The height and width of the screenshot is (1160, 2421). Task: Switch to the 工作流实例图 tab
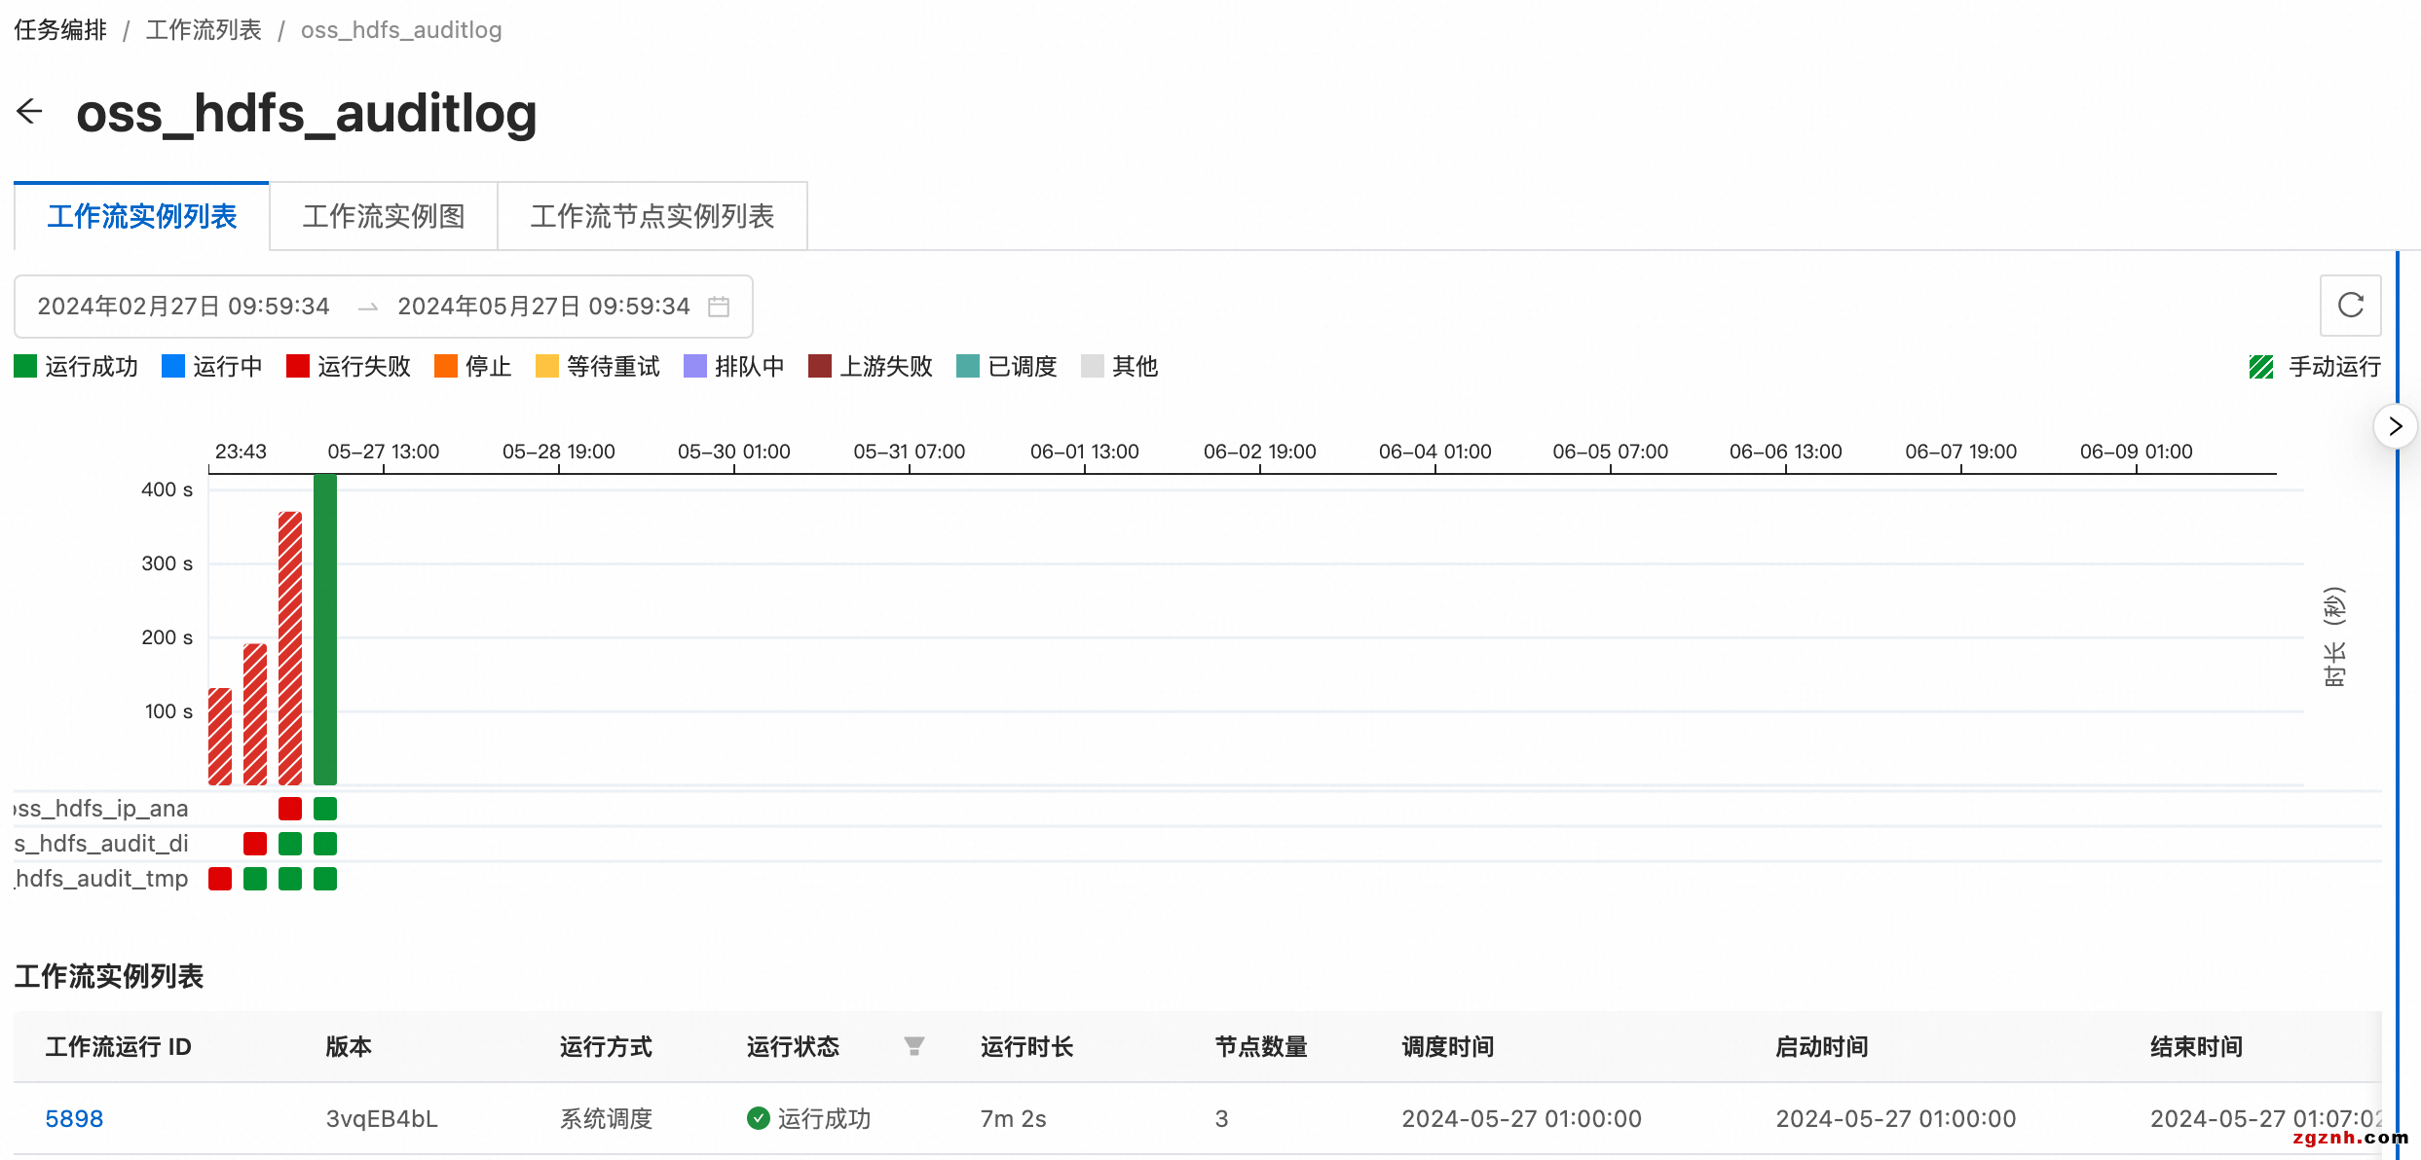pos(384,216)
